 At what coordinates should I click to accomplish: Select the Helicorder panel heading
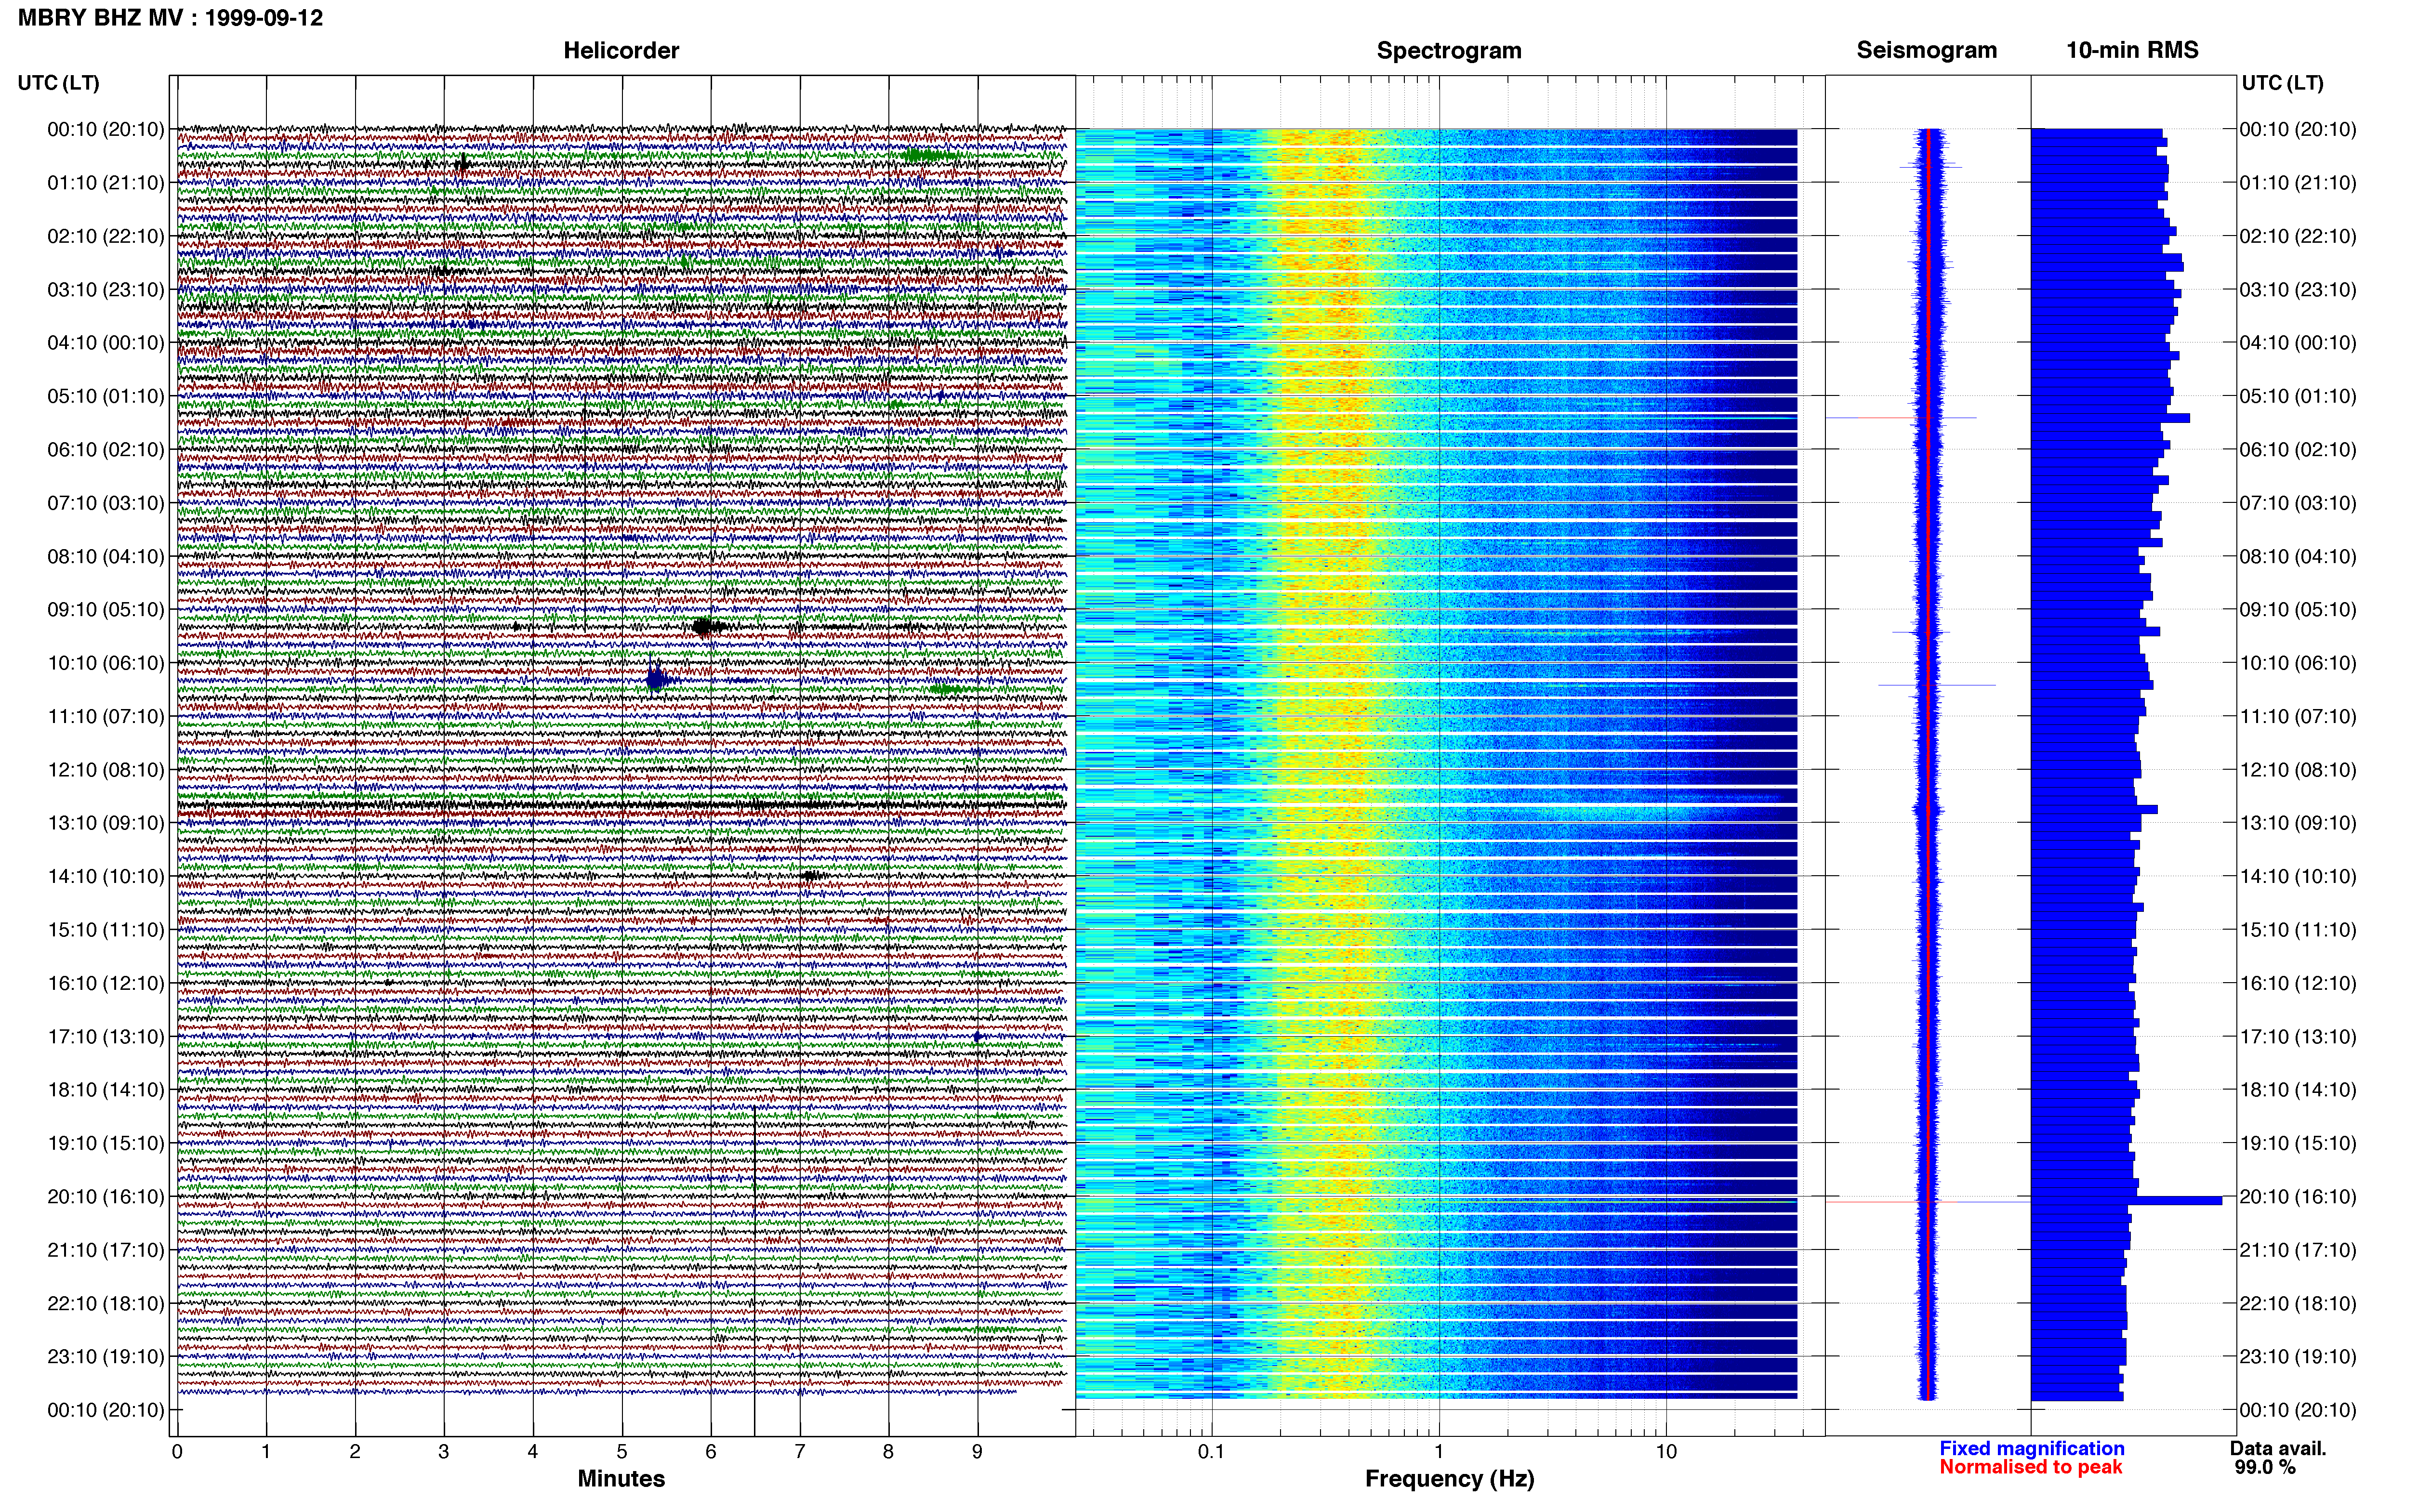coord(621,51)
